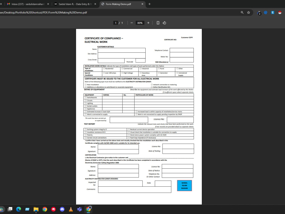Open File Explorer from the taskbar
The width and height of the screenshot is (285, 214).
tap(36, 209)
